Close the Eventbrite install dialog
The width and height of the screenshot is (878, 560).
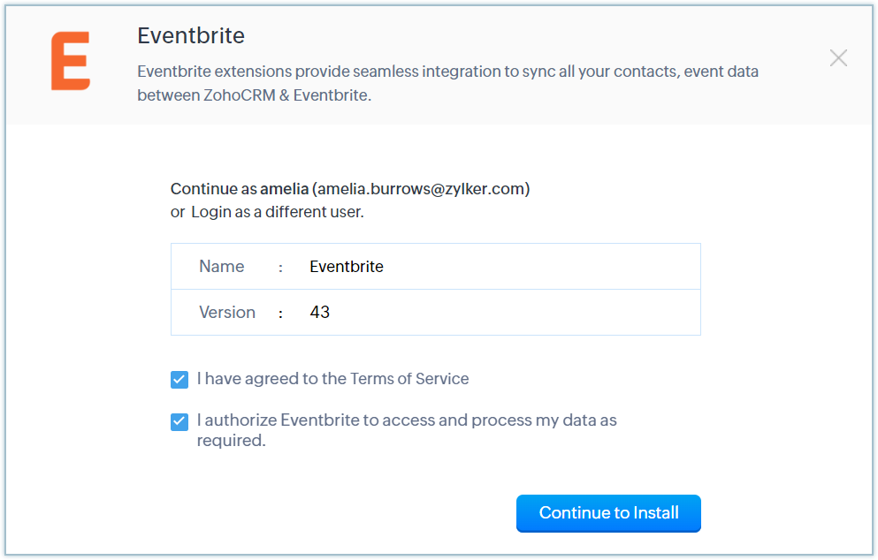pos(838,58)
